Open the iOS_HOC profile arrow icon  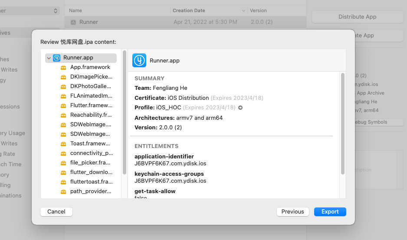(240, 108)
